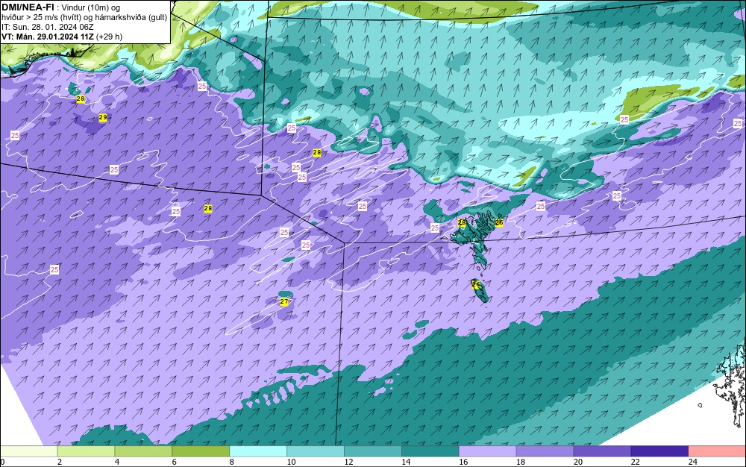
Task: Click the legend scale tick label 12
Action: pyautogui.click(x=348, y=462)
